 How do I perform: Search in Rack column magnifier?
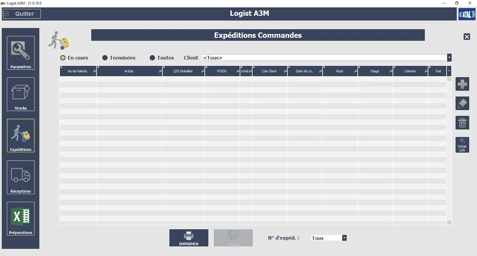pos(356,71)
